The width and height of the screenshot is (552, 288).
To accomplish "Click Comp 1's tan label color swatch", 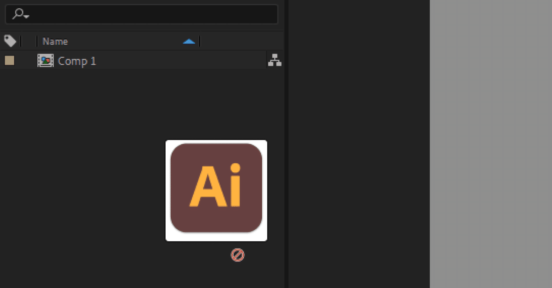I will pyautogui.click(x=9, y=61).
